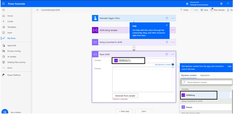
Task: Click Save in the top toolbar
Action: click(204, 10)
